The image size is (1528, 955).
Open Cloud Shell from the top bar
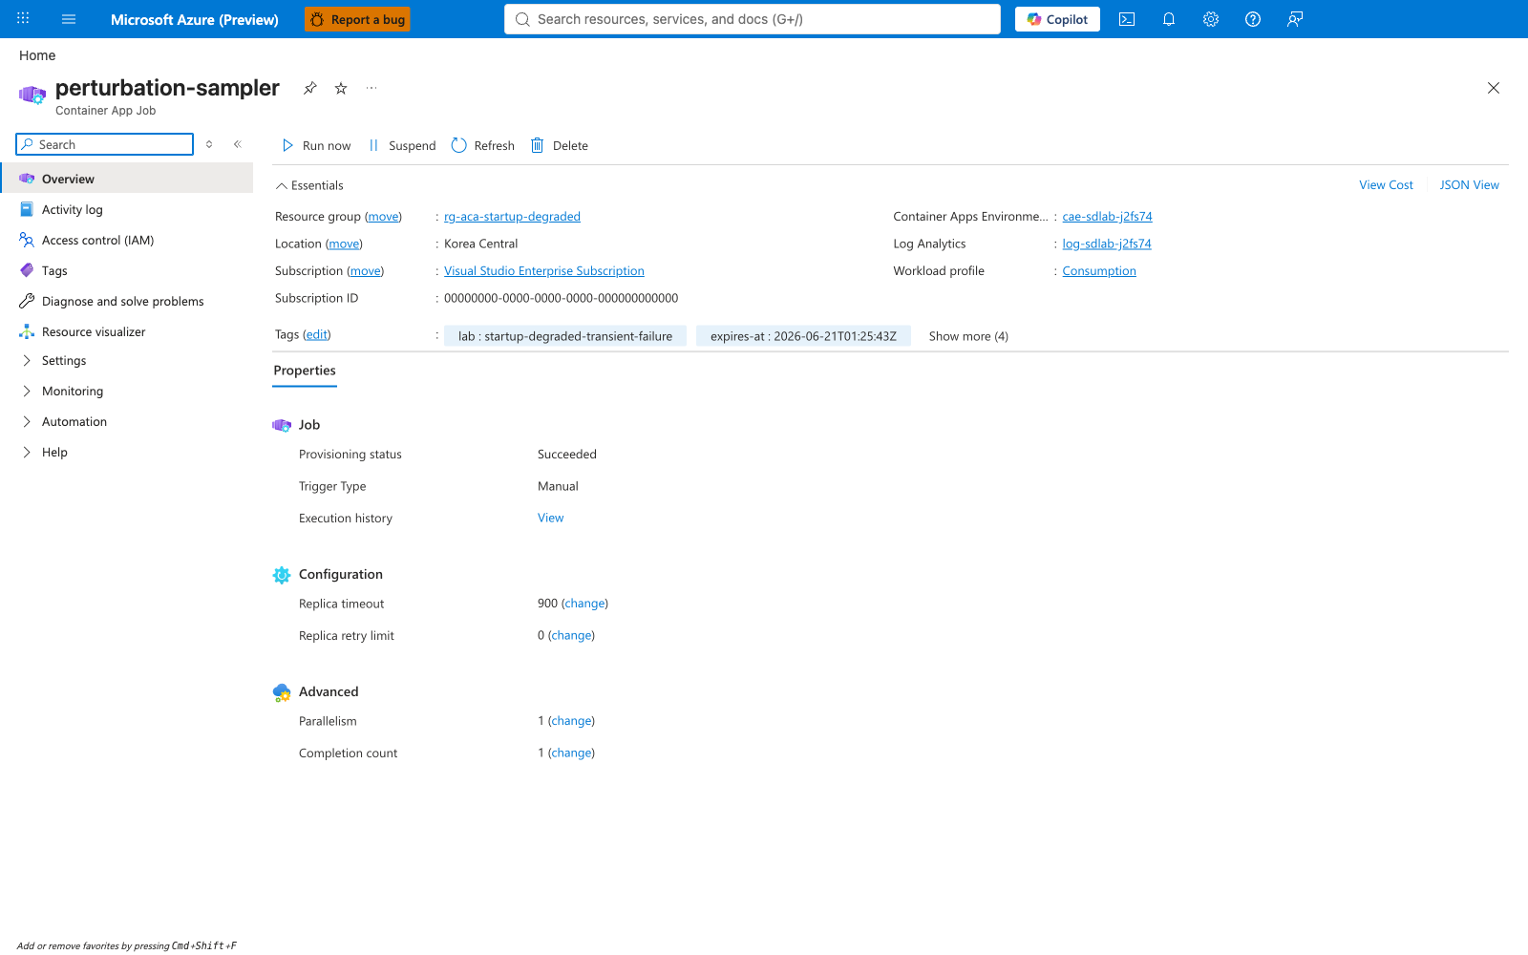[1127, 19]
